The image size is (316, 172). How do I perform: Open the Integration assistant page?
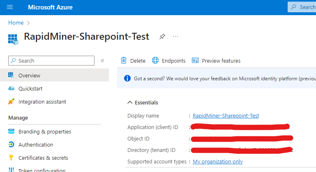[42, 102]
